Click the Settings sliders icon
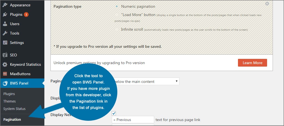Viewport: 284px width, 126px height. (5, 43)
